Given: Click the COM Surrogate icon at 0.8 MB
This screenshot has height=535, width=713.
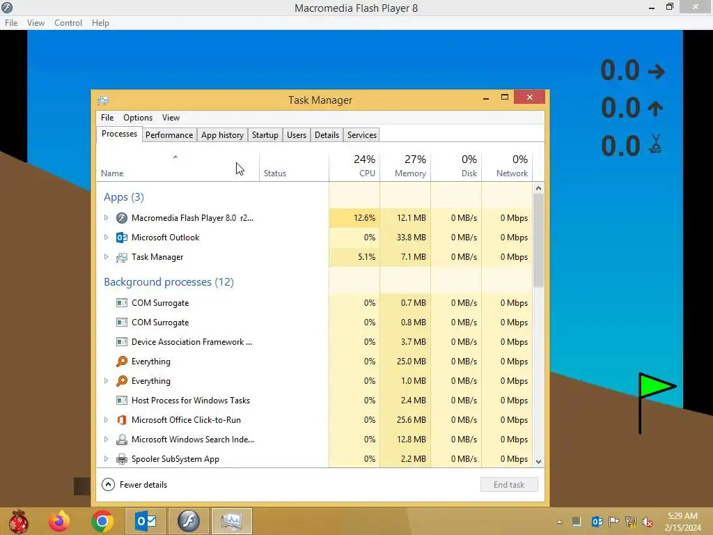Looking at the screenshot, I should point(121,323).
